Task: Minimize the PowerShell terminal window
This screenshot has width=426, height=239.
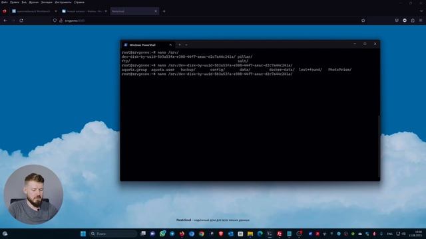Action: point(355,44)
